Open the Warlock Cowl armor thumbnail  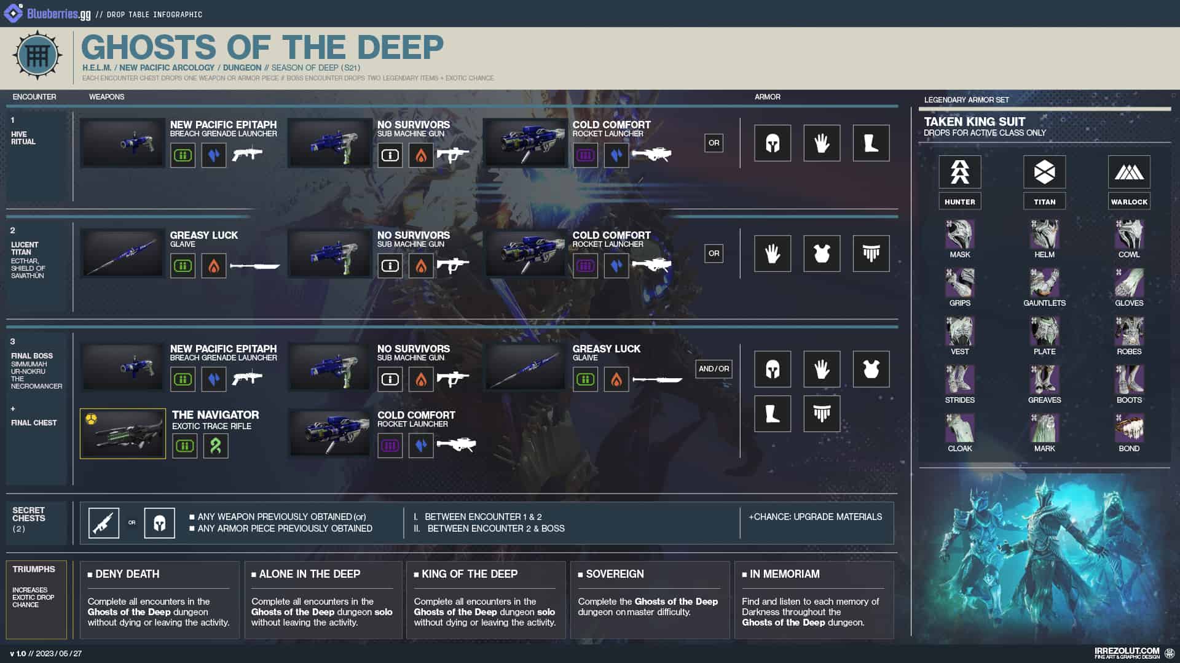coord(1129,234)
